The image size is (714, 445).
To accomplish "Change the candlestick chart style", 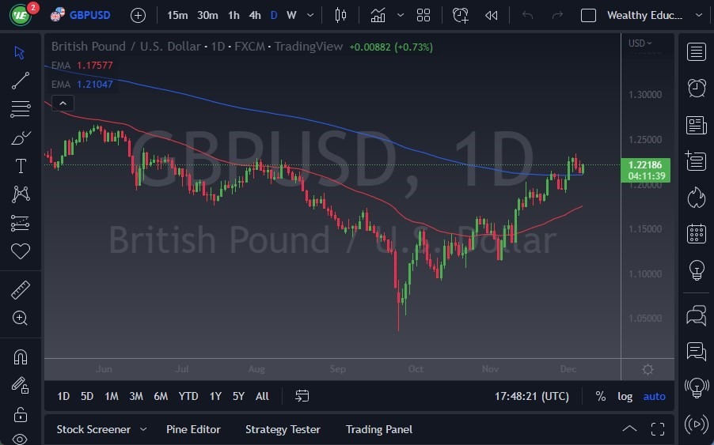I will tap(340, 16).
